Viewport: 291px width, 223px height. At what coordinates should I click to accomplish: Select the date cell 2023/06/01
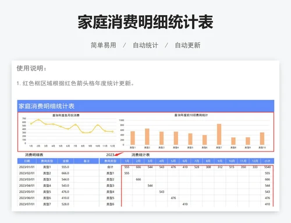click(27, 198)
